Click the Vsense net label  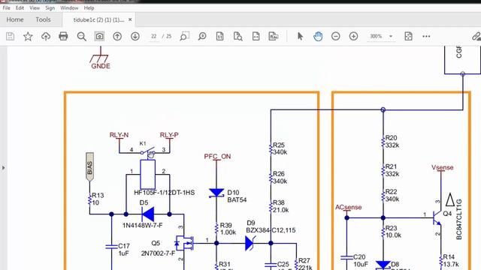[x=443, y=167]
